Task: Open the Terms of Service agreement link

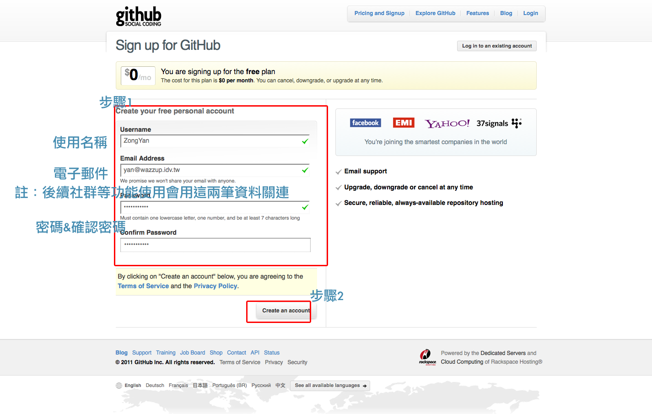Action: [143, 286]
